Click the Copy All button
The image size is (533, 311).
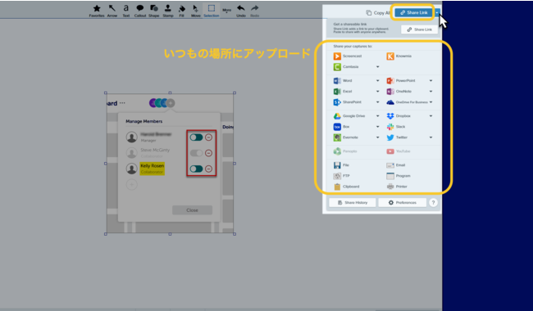(x=378, y=13)
